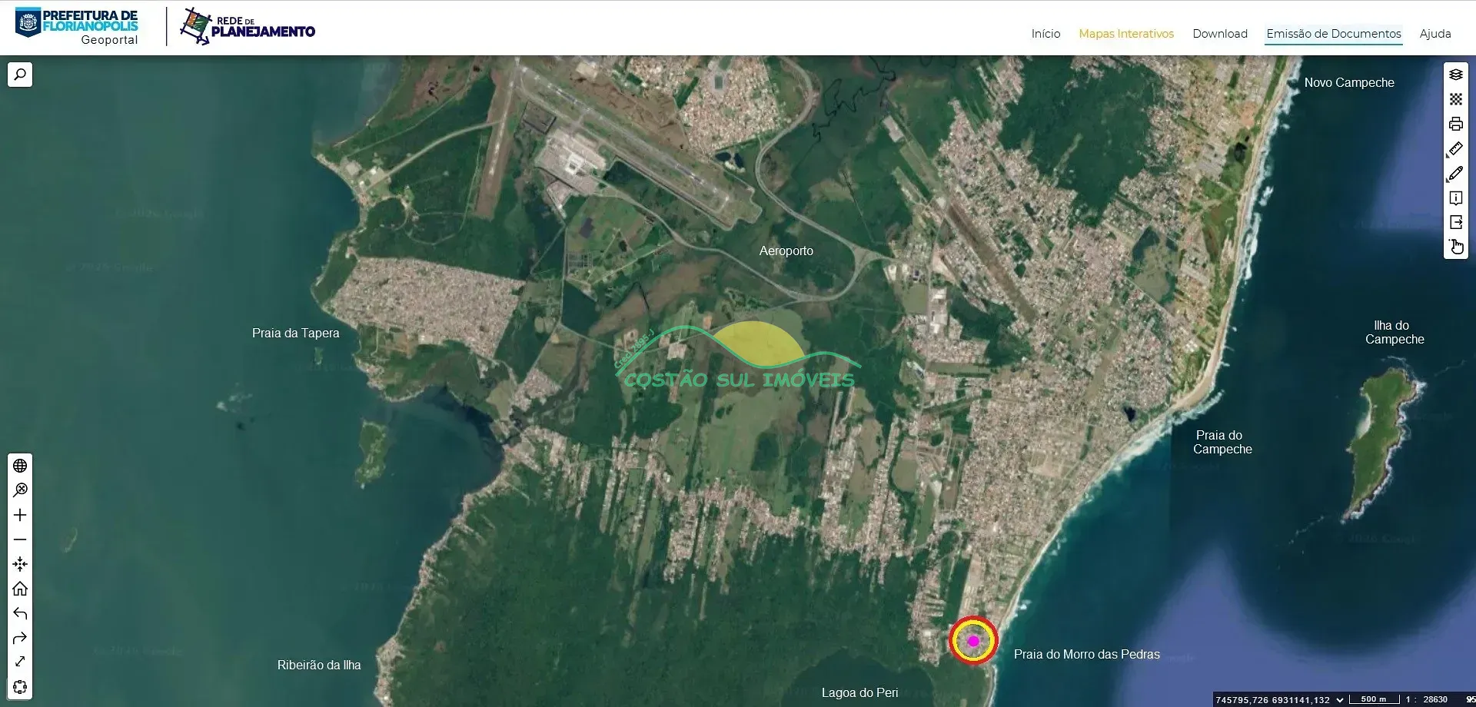
Task: Expand the coordinate system dropdown arrow
Action: click(x=1340, y=700)
